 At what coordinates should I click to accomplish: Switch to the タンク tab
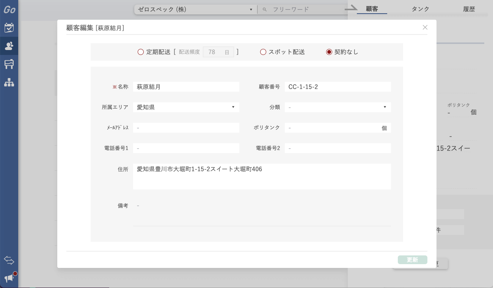coord(421,9)
